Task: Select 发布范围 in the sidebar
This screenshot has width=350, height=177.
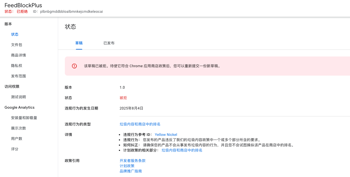Action: pos(19,76)
